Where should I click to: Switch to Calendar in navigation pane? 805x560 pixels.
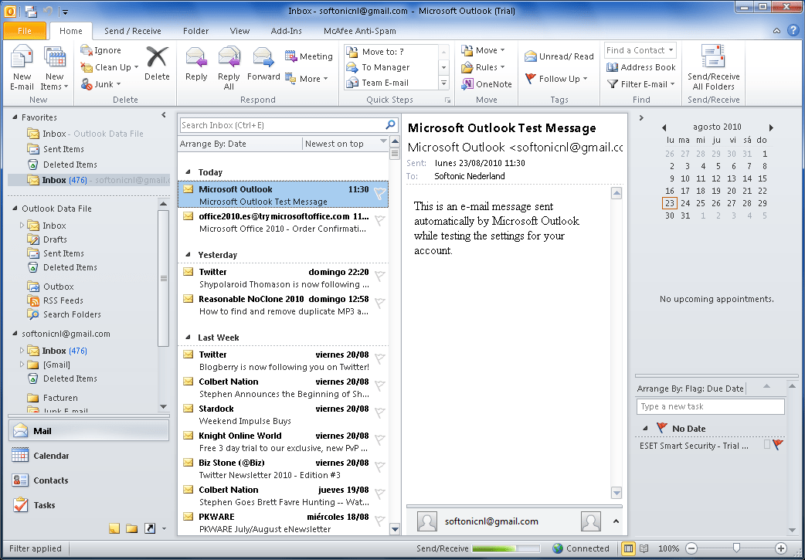click(88, 455)
